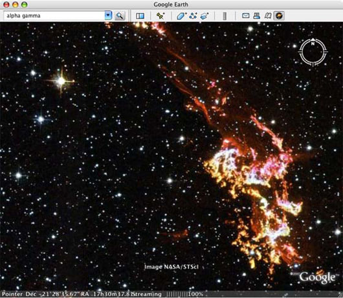Click the yellow minimize window button
Screen dimensions: 343x298
pos(16,5)
